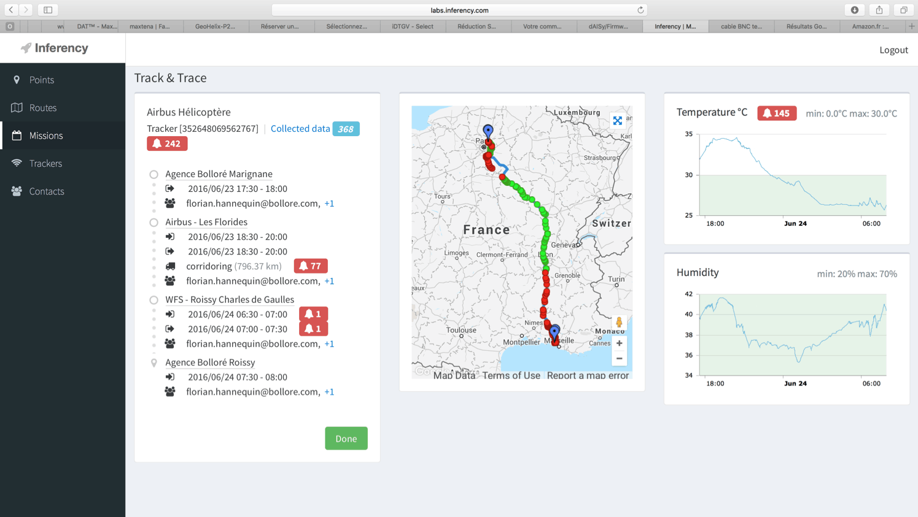Click the 368 collected data badge
This screenshot has height=517, width=918.
[x=346, y=129]
